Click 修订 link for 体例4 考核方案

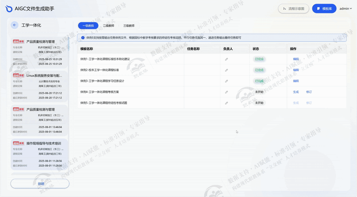(309, 92)
